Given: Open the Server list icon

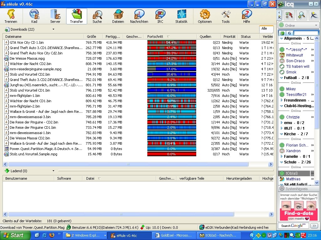Looking at the screenshot, I should pos(55,16).
